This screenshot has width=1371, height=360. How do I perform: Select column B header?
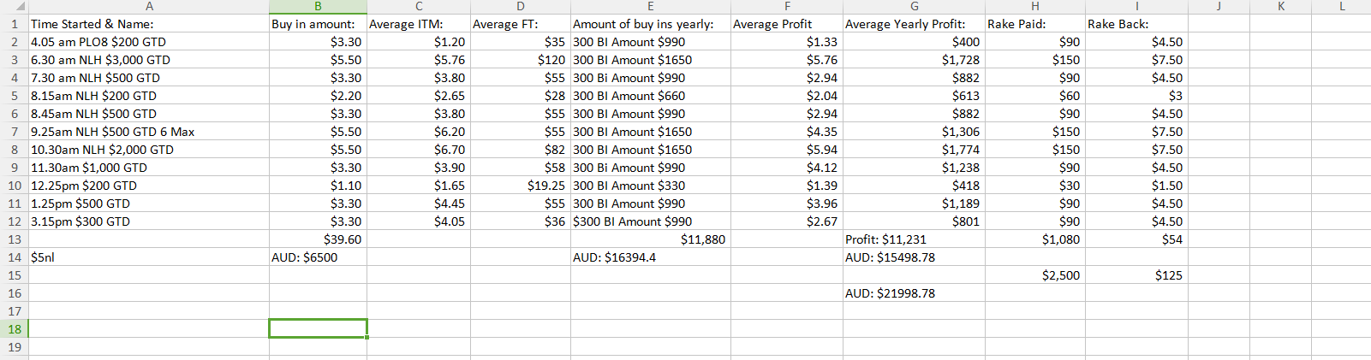[318, 7]
